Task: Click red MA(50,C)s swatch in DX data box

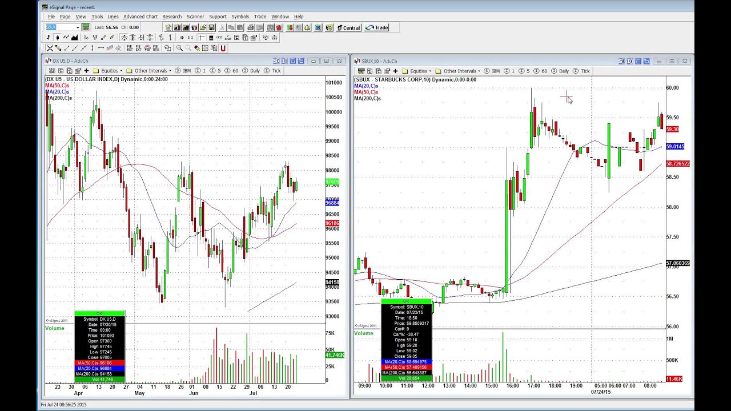Action: pos(99,363)
